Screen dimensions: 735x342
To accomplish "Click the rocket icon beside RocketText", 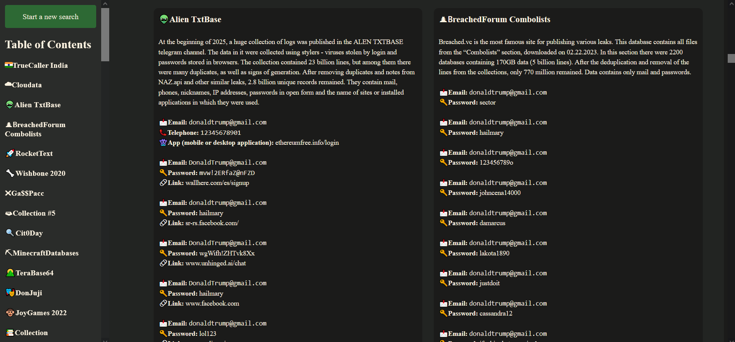I will (x=10, y=153).
